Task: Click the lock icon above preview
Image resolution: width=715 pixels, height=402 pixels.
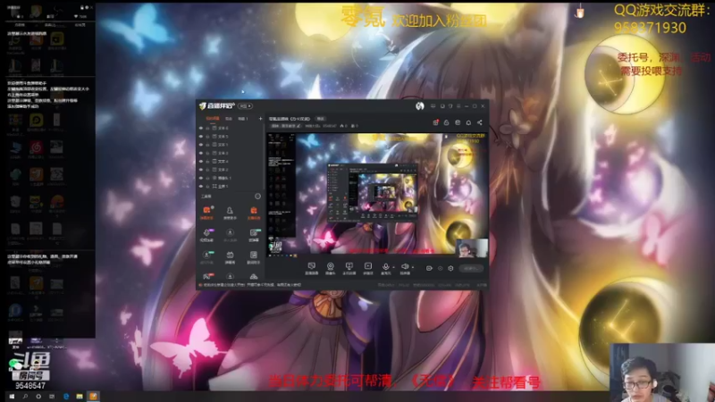Action: (x=446, y=122)
